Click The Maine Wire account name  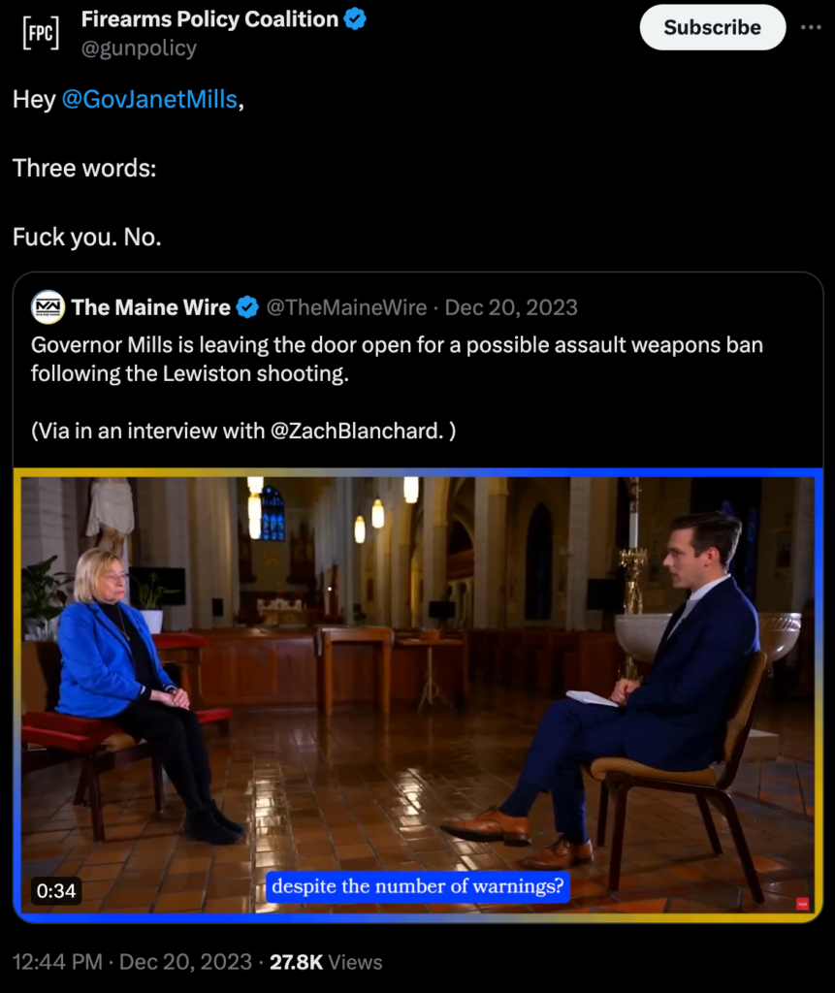tap(150, 307)
